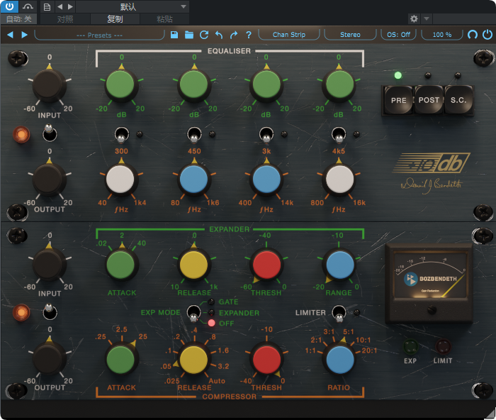Viewport: 496px width, 420px height.
Task: Open the host settings gear
Action: pos(414,18)
